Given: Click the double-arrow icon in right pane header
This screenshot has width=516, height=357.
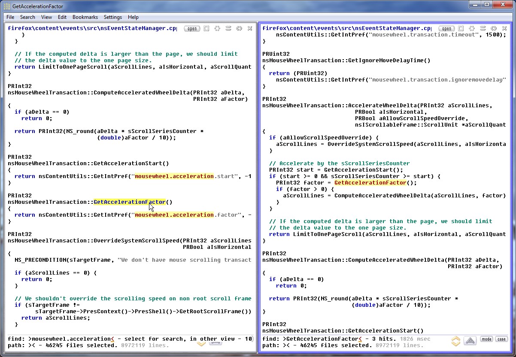Looking at the screenshot, I should 494,29.
